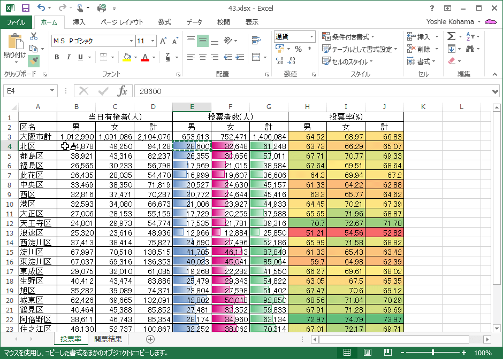Click the Paste (貼り付け) icon
The width and height of the screenshot is (503, 359).
[15, 41]
